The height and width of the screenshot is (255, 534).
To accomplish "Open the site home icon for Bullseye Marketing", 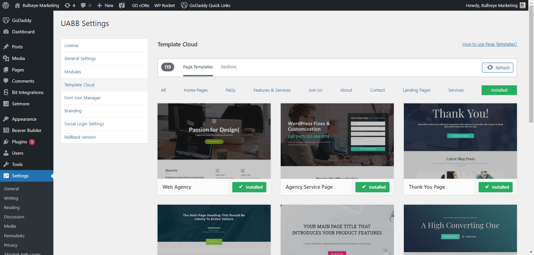I will coord(17,5).
